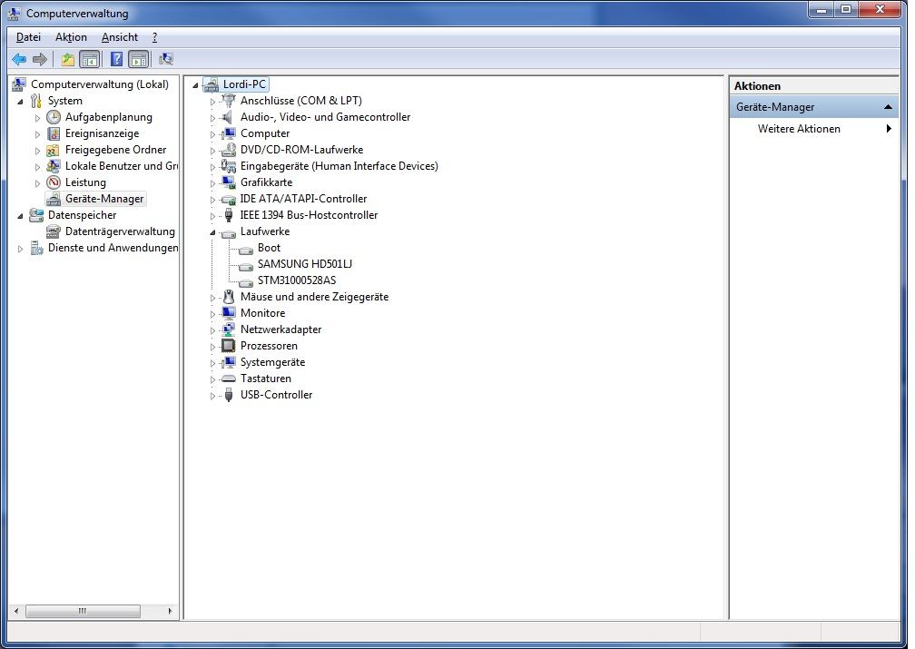This screenshot has width=915, height=649.
Task: Click the Dienste und Anwendungen icon
Action: 36,248
